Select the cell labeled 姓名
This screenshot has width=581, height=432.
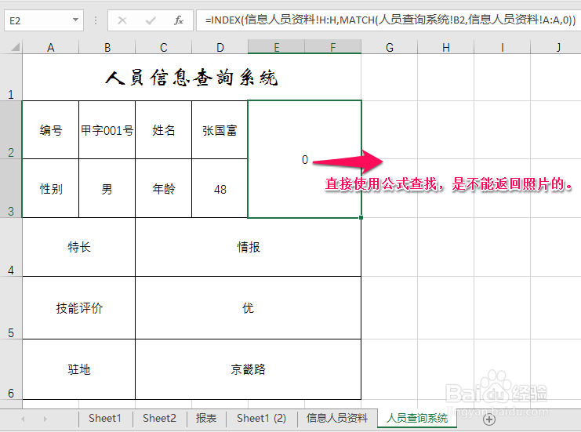pyautogui.click(x=163, y=130)
